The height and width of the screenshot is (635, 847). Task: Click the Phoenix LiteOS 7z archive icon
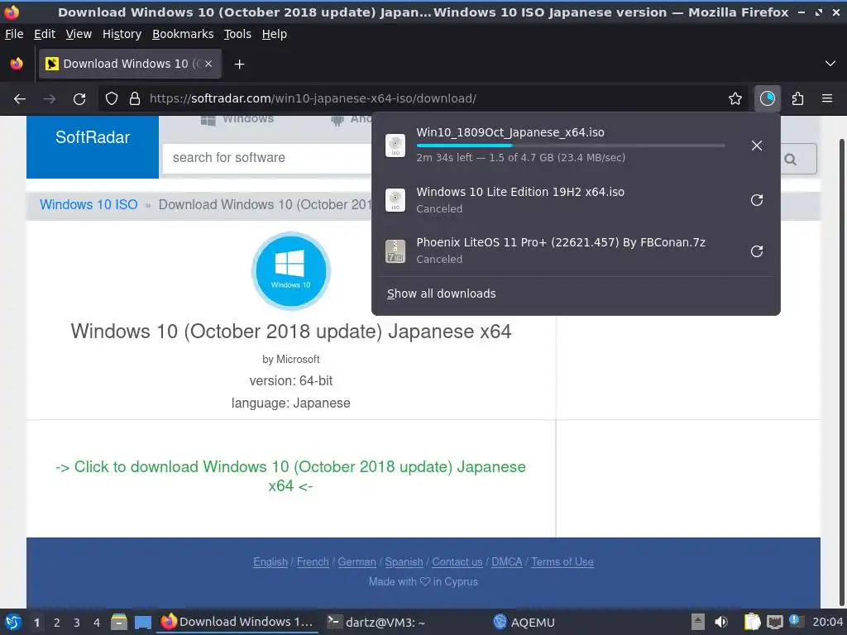coord(395,251)
